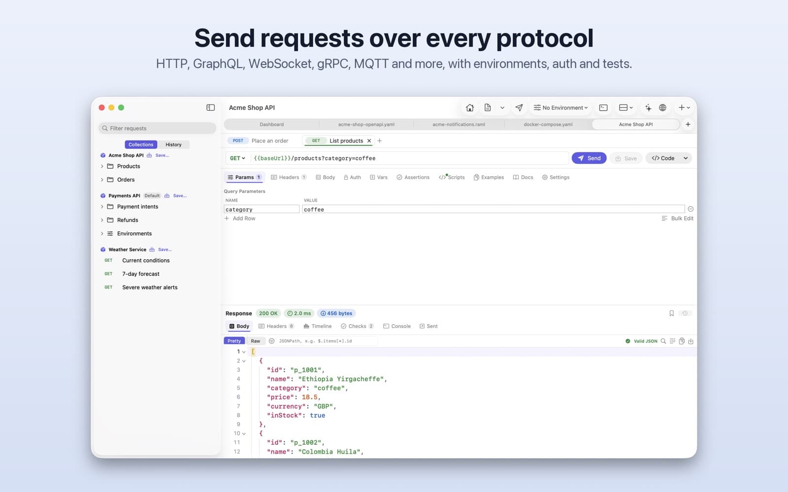Open the Scripts tab
This screenshot has height=492, width=788.
452,178
